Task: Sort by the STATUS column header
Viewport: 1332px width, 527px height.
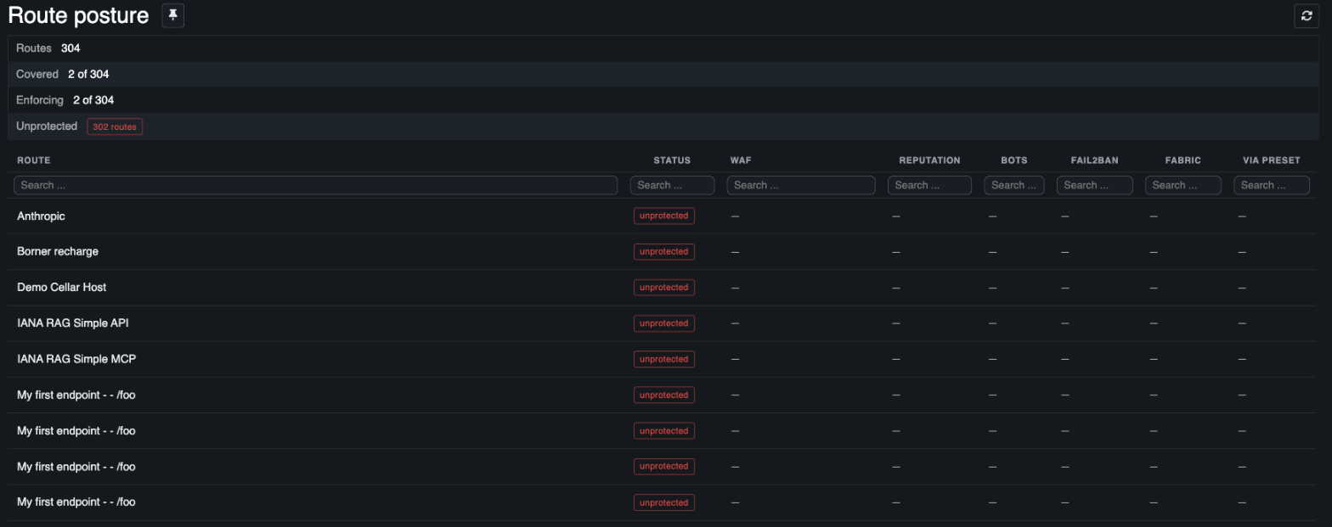Action: pos(672,160)
